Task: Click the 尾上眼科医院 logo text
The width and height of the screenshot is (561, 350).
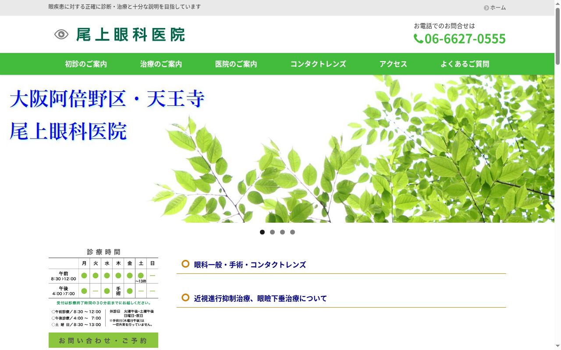Action: click(131, 35)
